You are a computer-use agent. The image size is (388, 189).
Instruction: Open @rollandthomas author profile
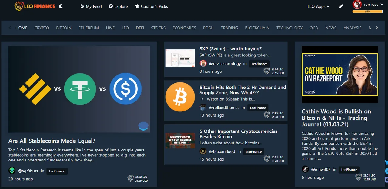click(224, 108)
